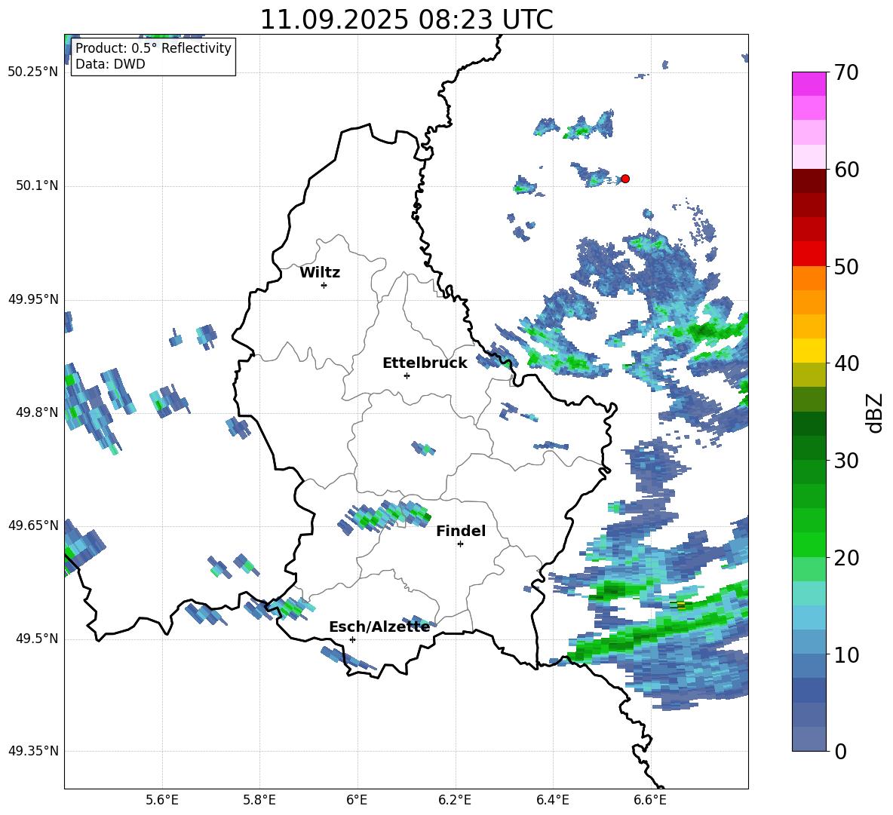The image size is (893, 815).
Task: Click the 20 colorbar tick label
Action: click(846, 557)
